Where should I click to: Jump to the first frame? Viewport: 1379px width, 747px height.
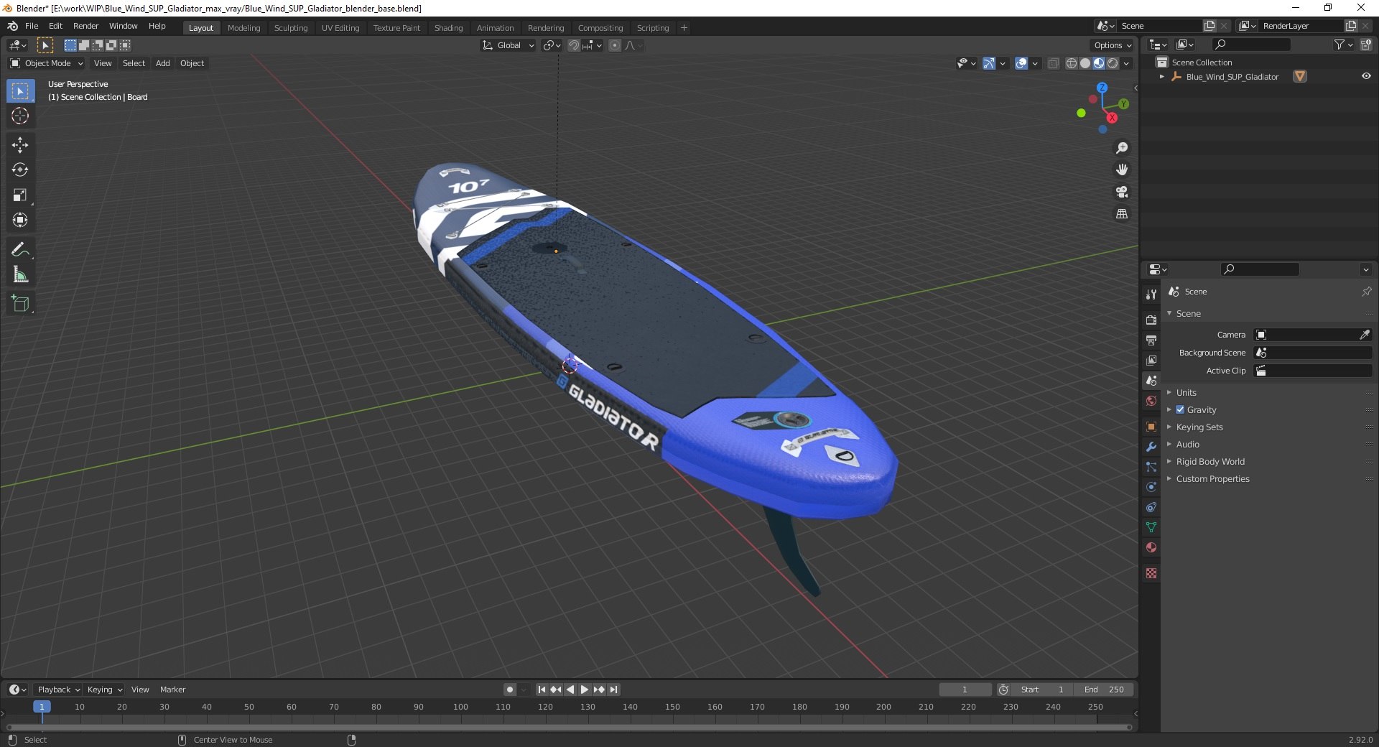tap(542, 690)
